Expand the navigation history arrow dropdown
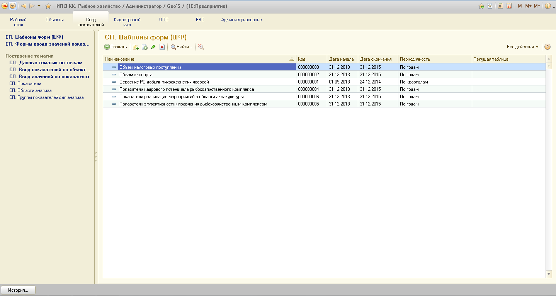 click(39, 6)
